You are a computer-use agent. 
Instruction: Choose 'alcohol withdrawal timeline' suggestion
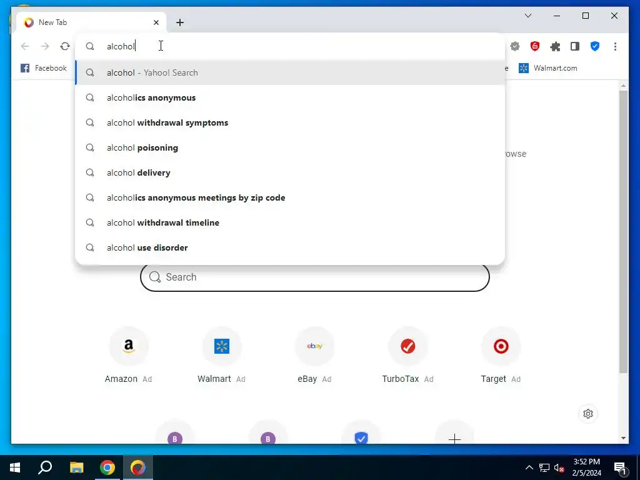(290, 222)
